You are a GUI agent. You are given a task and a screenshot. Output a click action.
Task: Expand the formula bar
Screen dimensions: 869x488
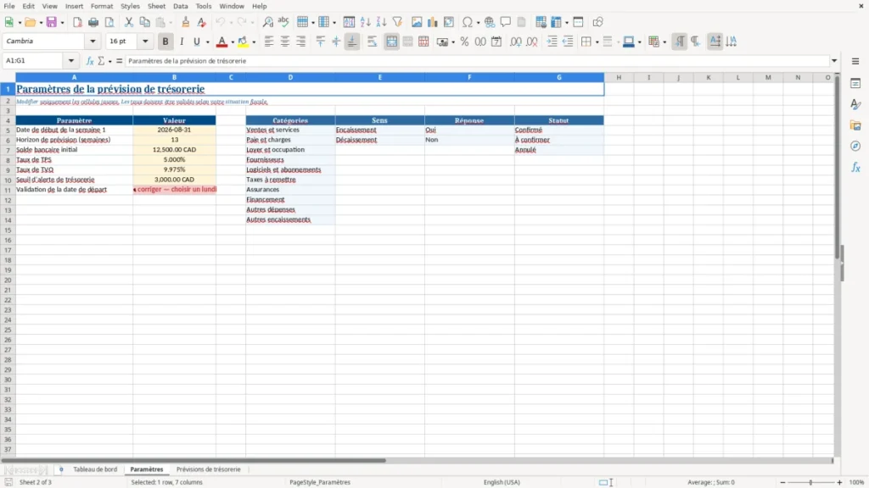834,61
